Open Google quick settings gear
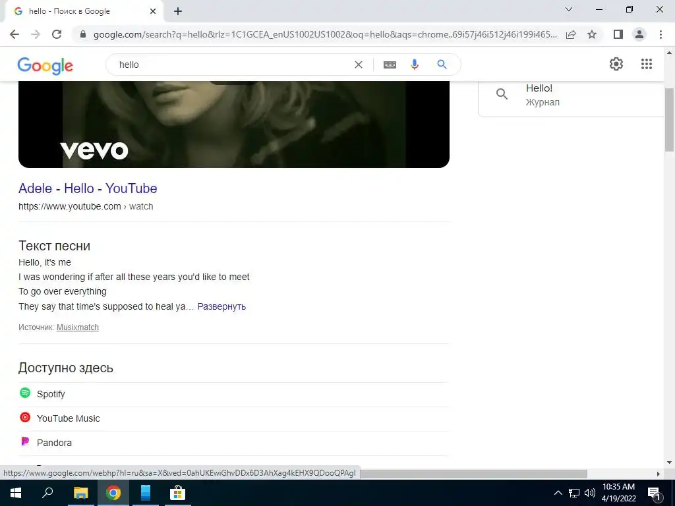This screenshot has width=675, height=506. click(x=616, y=64)
